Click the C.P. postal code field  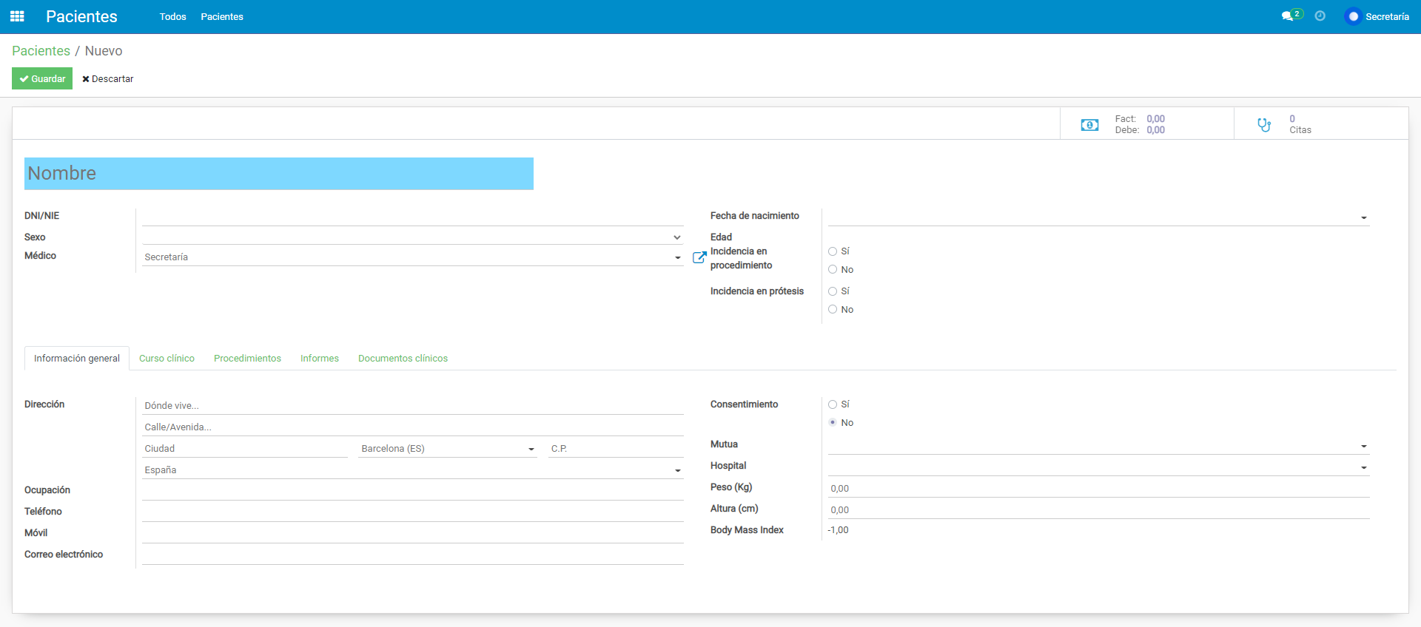(x=616, y=449)
